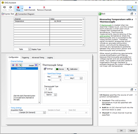Viewport: 138px width, 134px height.
Task: Switch to the Express Task tab
Action: [x=8, y=14]
